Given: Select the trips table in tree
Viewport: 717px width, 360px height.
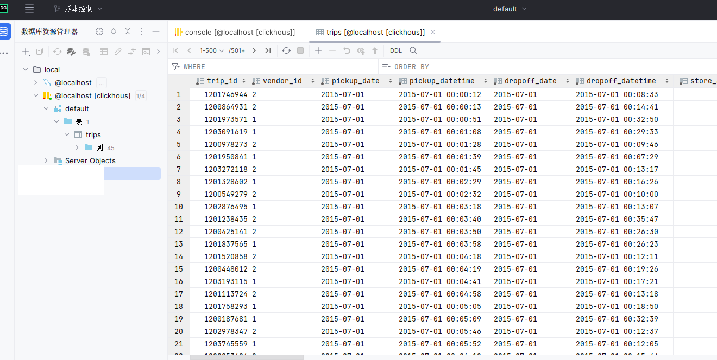Looking at the screenshot, I should coord(93,134).
